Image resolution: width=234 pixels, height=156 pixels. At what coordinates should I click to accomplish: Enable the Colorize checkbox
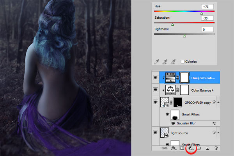click(x=183, y=62)
